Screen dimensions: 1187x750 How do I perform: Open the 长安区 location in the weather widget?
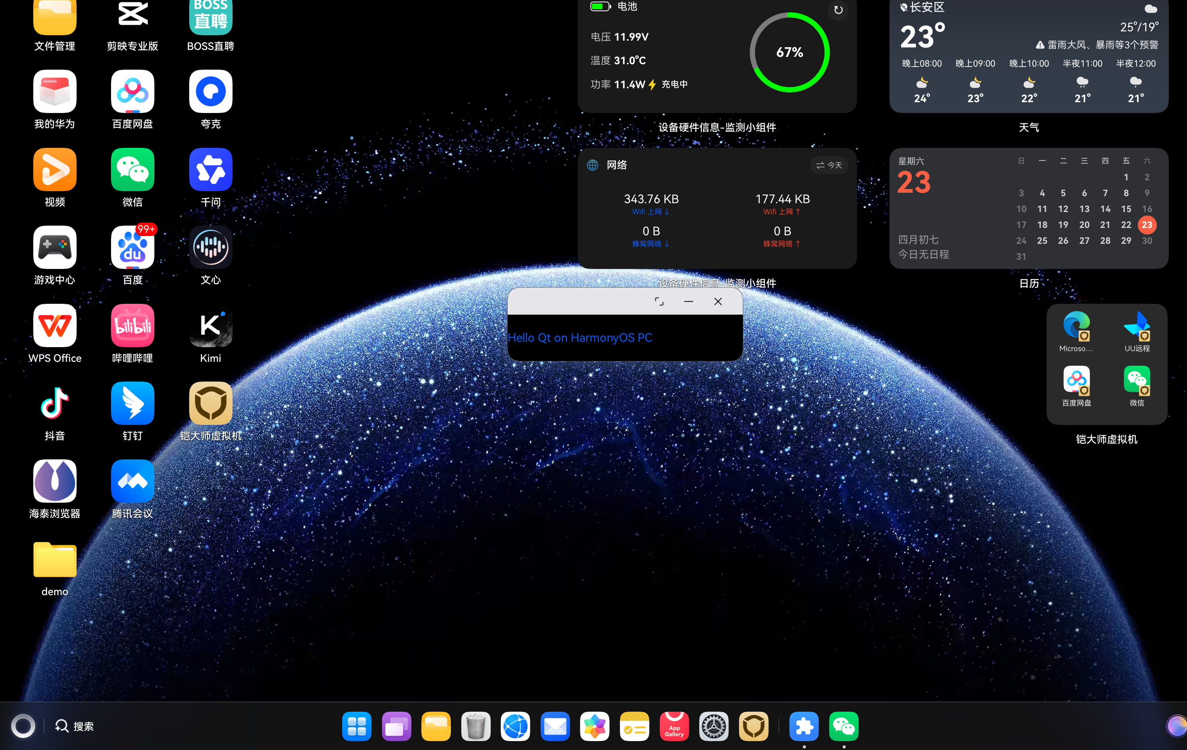point(922,7)
